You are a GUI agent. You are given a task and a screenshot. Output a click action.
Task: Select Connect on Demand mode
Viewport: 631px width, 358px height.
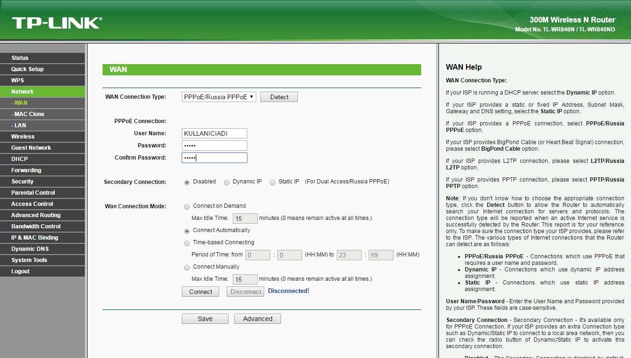pos(187,206)
